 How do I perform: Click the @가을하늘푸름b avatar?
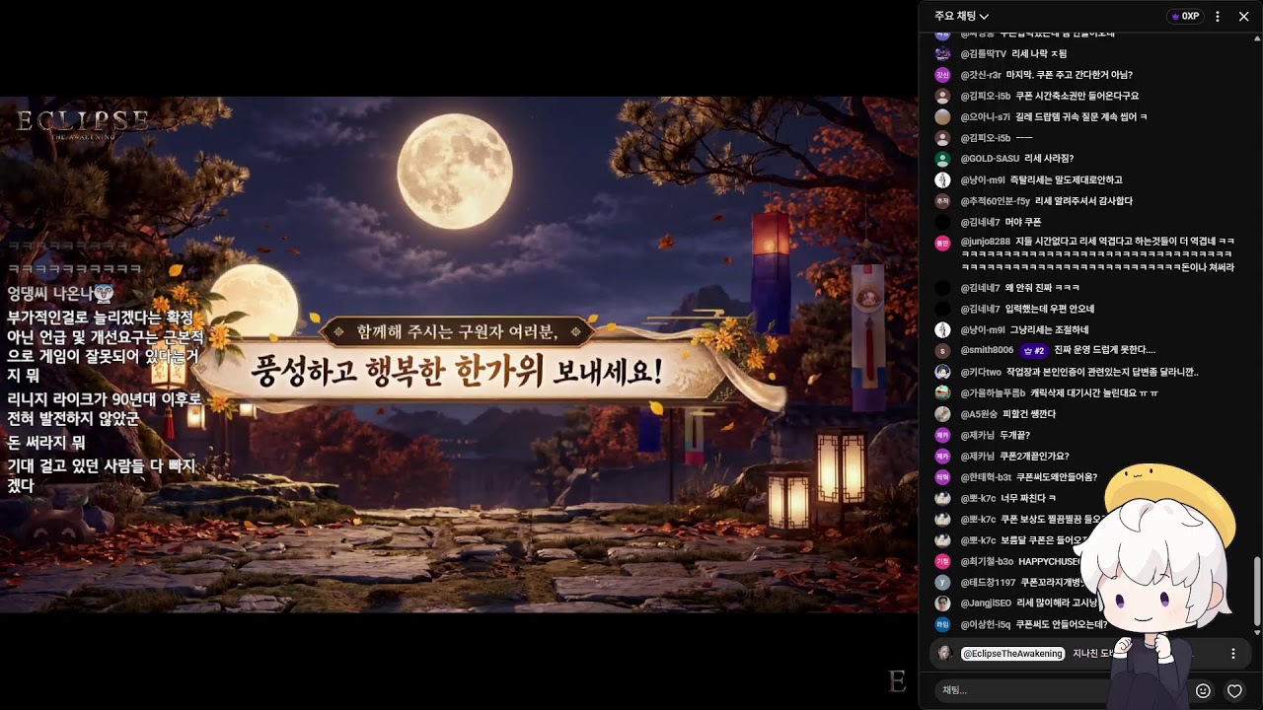click(x=942, y=392)
